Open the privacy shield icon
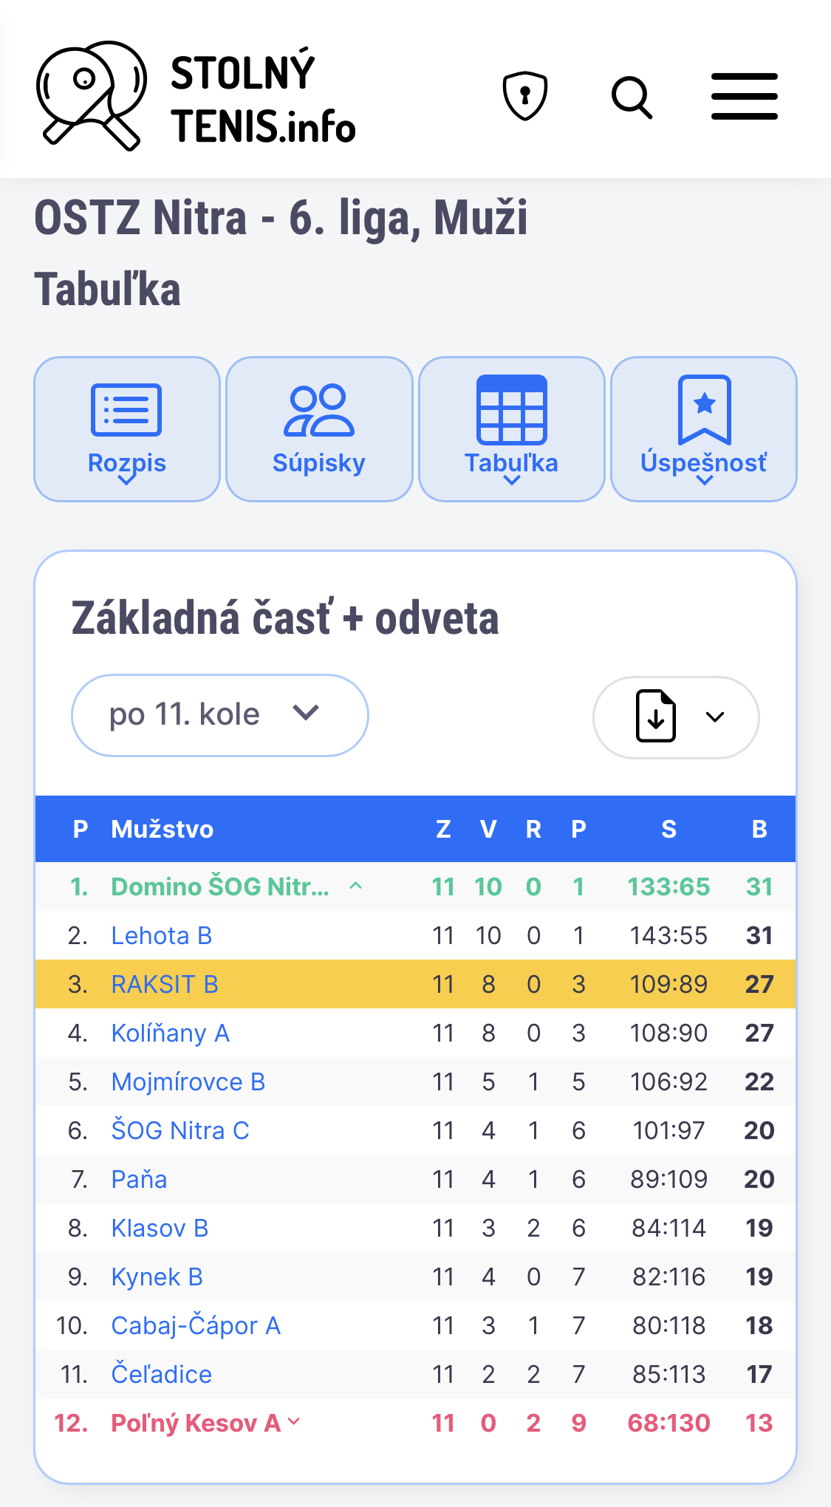The image size is (831, 1507). coord(525,96)
